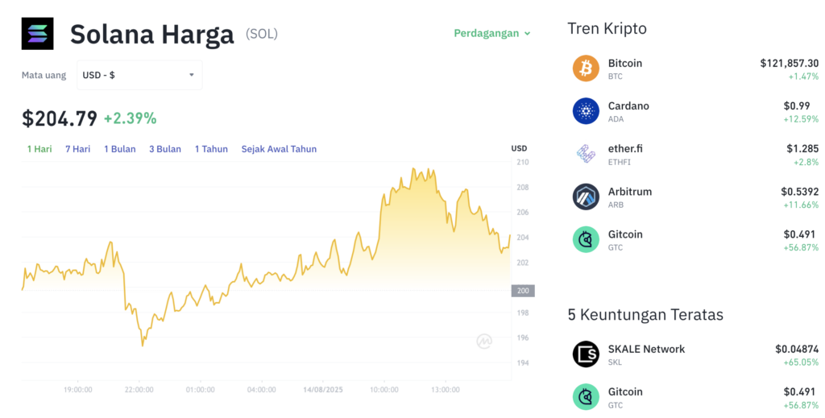Choose Sejak Awal Tahun range
This screenshot has height=418, width=825.
[279, 149]
